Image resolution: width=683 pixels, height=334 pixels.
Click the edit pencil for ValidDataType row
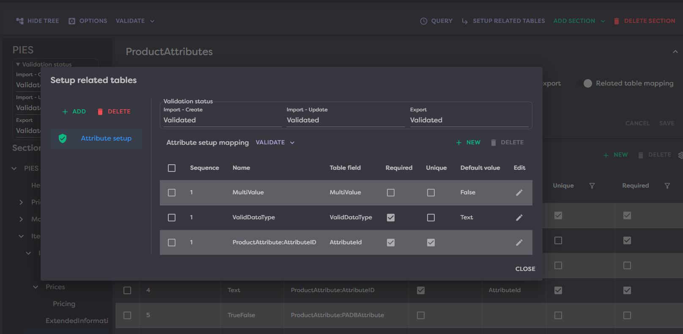pos(519,218)
